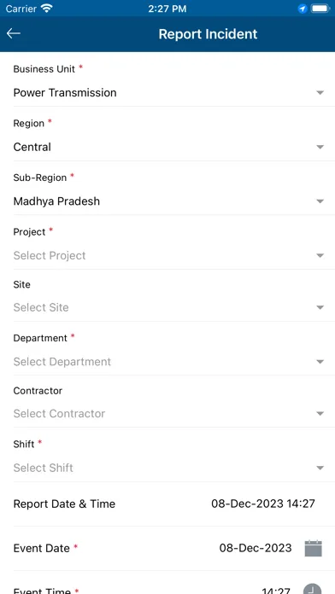
Task: Click the Report Incident title
Action: 208,34
